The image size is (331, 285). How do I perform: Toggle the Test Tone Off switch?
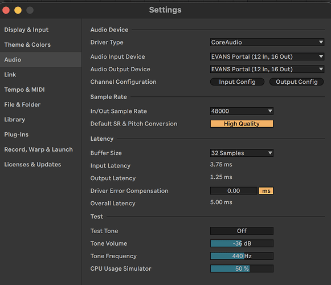coord(242,231)
